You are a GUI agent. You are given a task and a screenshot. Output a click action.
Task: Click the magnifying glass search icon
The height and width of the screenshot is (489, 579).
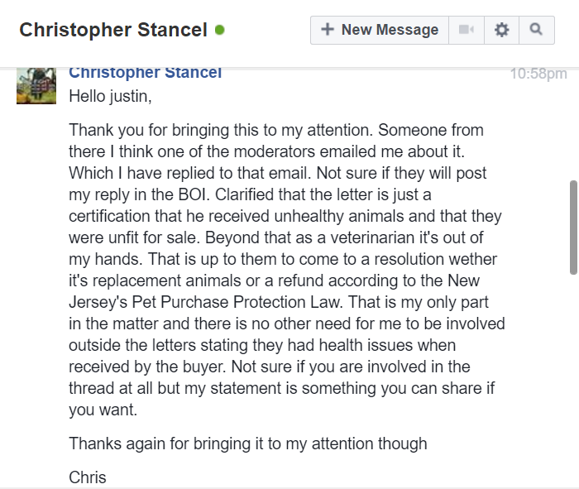(x=536, y=30)
